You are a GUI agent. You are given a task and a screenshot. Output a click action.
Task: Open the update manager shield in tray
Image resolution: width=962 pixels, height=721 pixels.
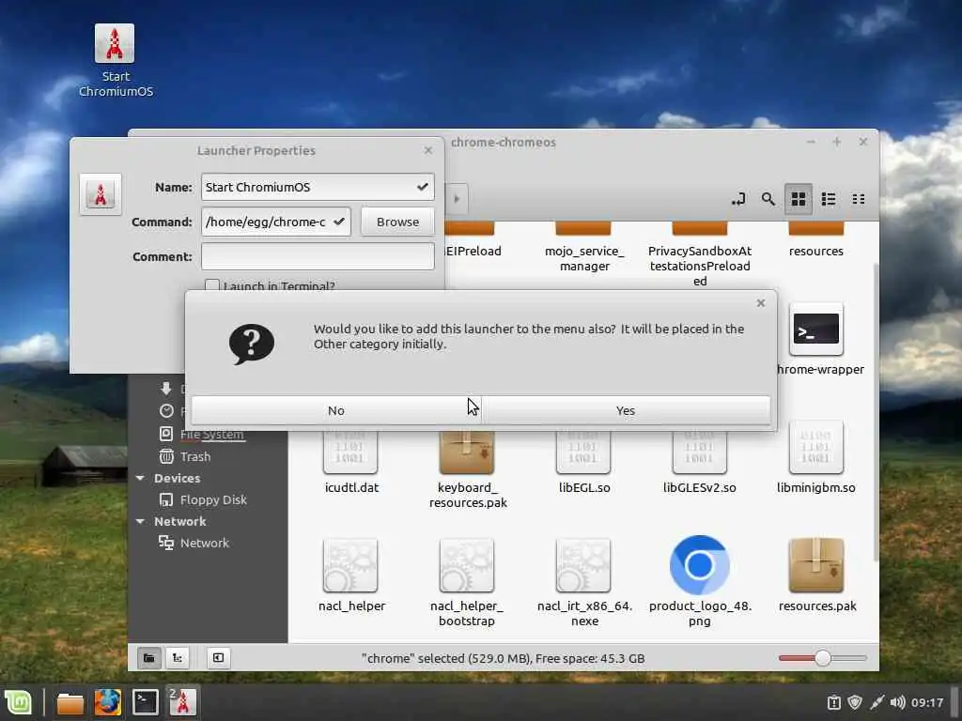(855, 702)
